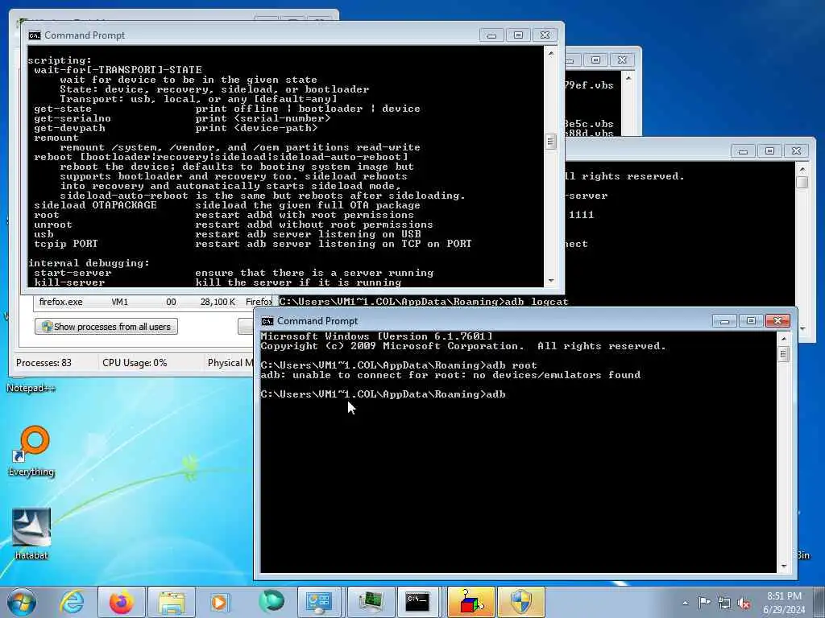Open the hatabat desktop icon
The width and height of the screenshot is (825, 618).
point(31,534)
